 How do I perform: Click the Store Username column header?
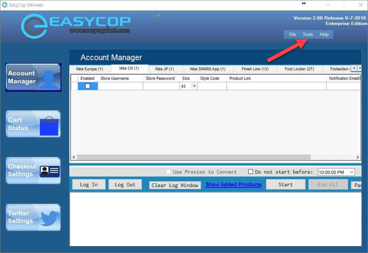(x=120, y=79)
